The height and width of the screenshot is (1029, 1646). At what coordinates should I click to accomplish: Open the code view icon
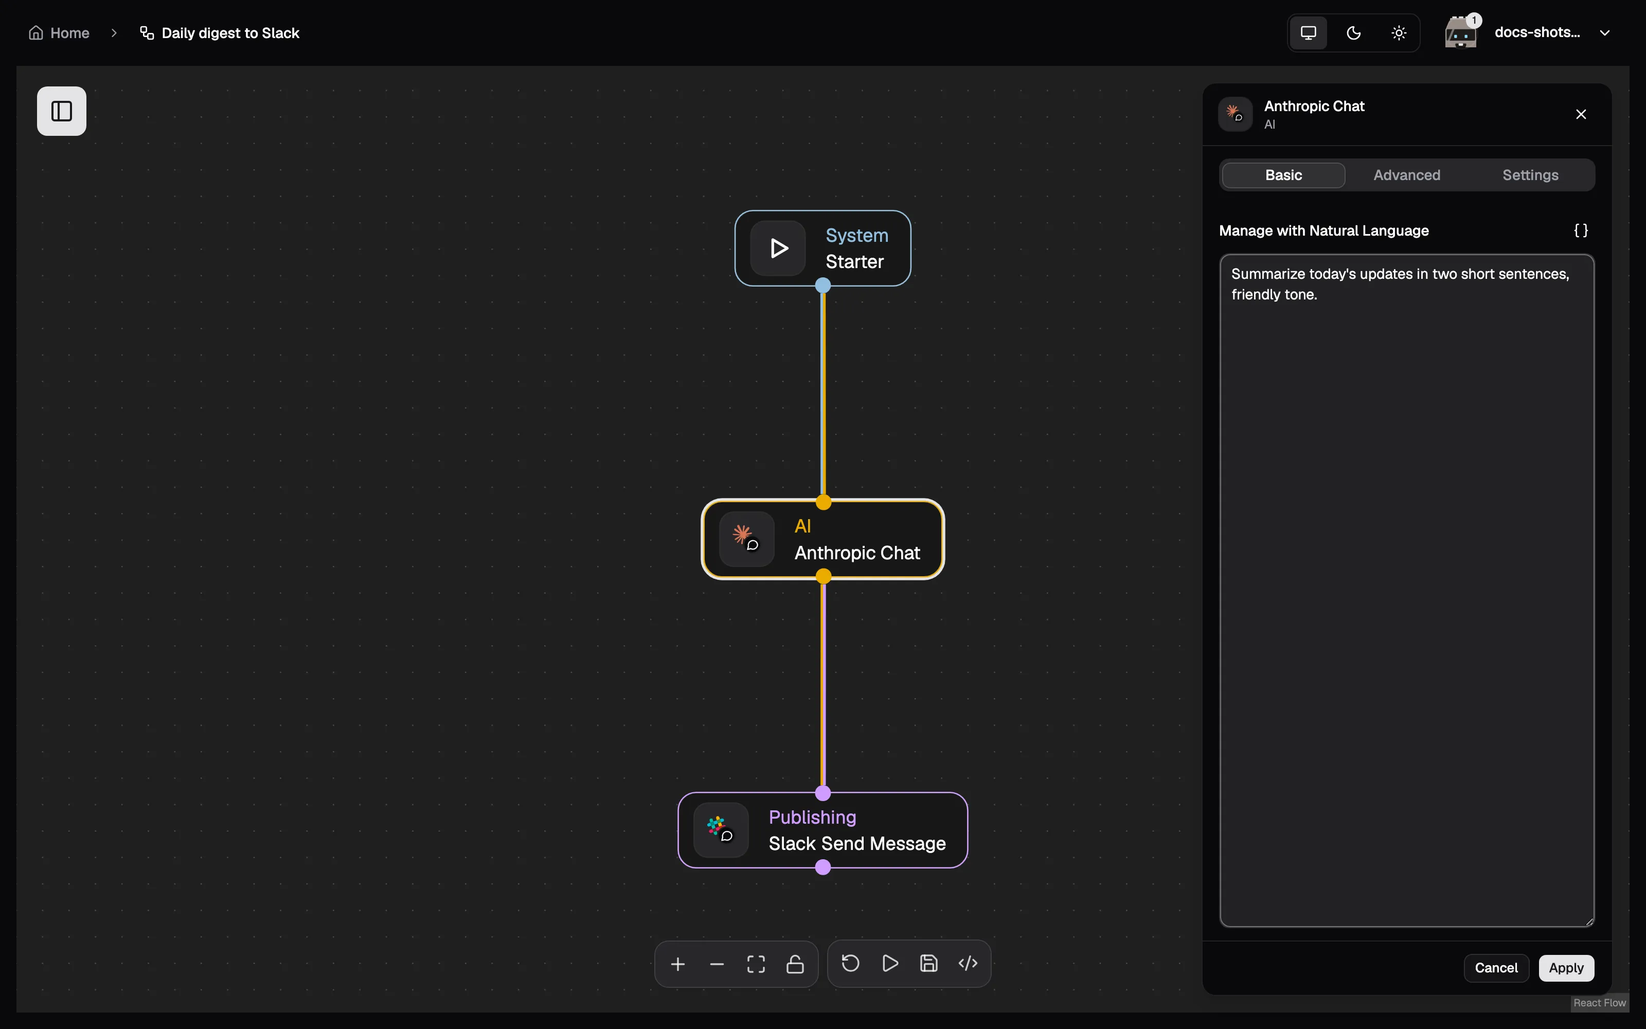click(968, 963)
